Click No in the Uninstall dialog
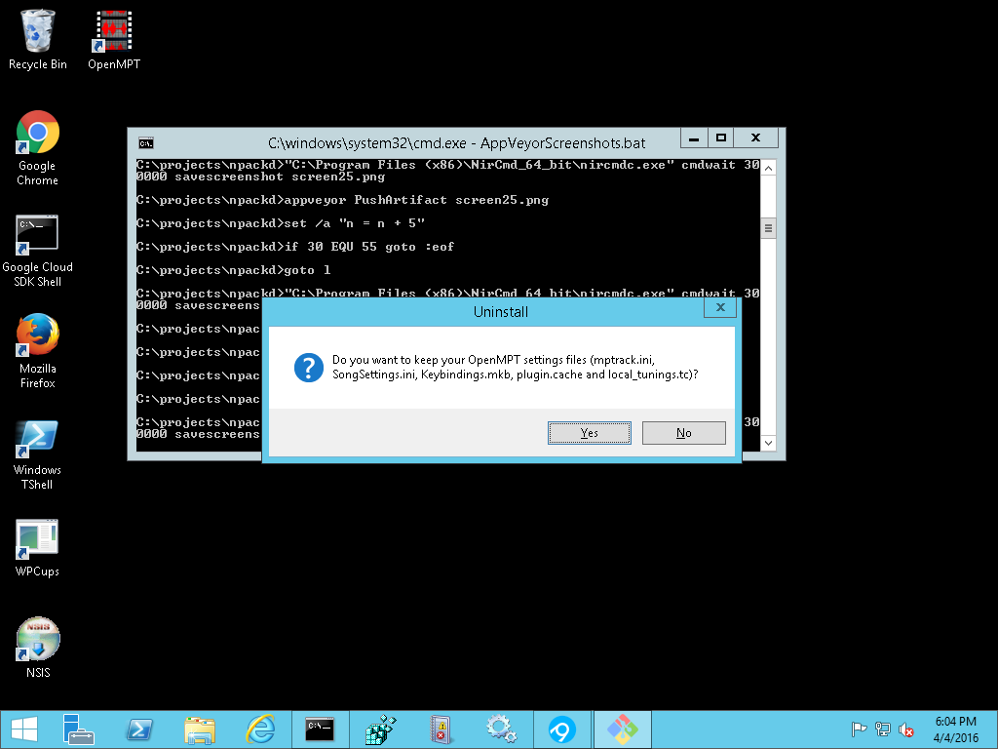This screenshot has height=749, width=998. tap(683, 433)
